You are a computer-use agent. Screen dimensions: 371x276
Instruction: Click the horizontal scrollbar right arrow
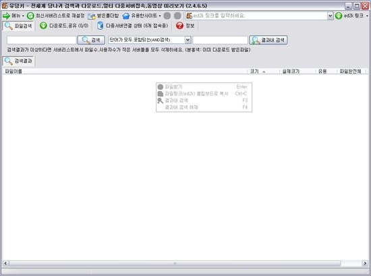click(365, 263)
